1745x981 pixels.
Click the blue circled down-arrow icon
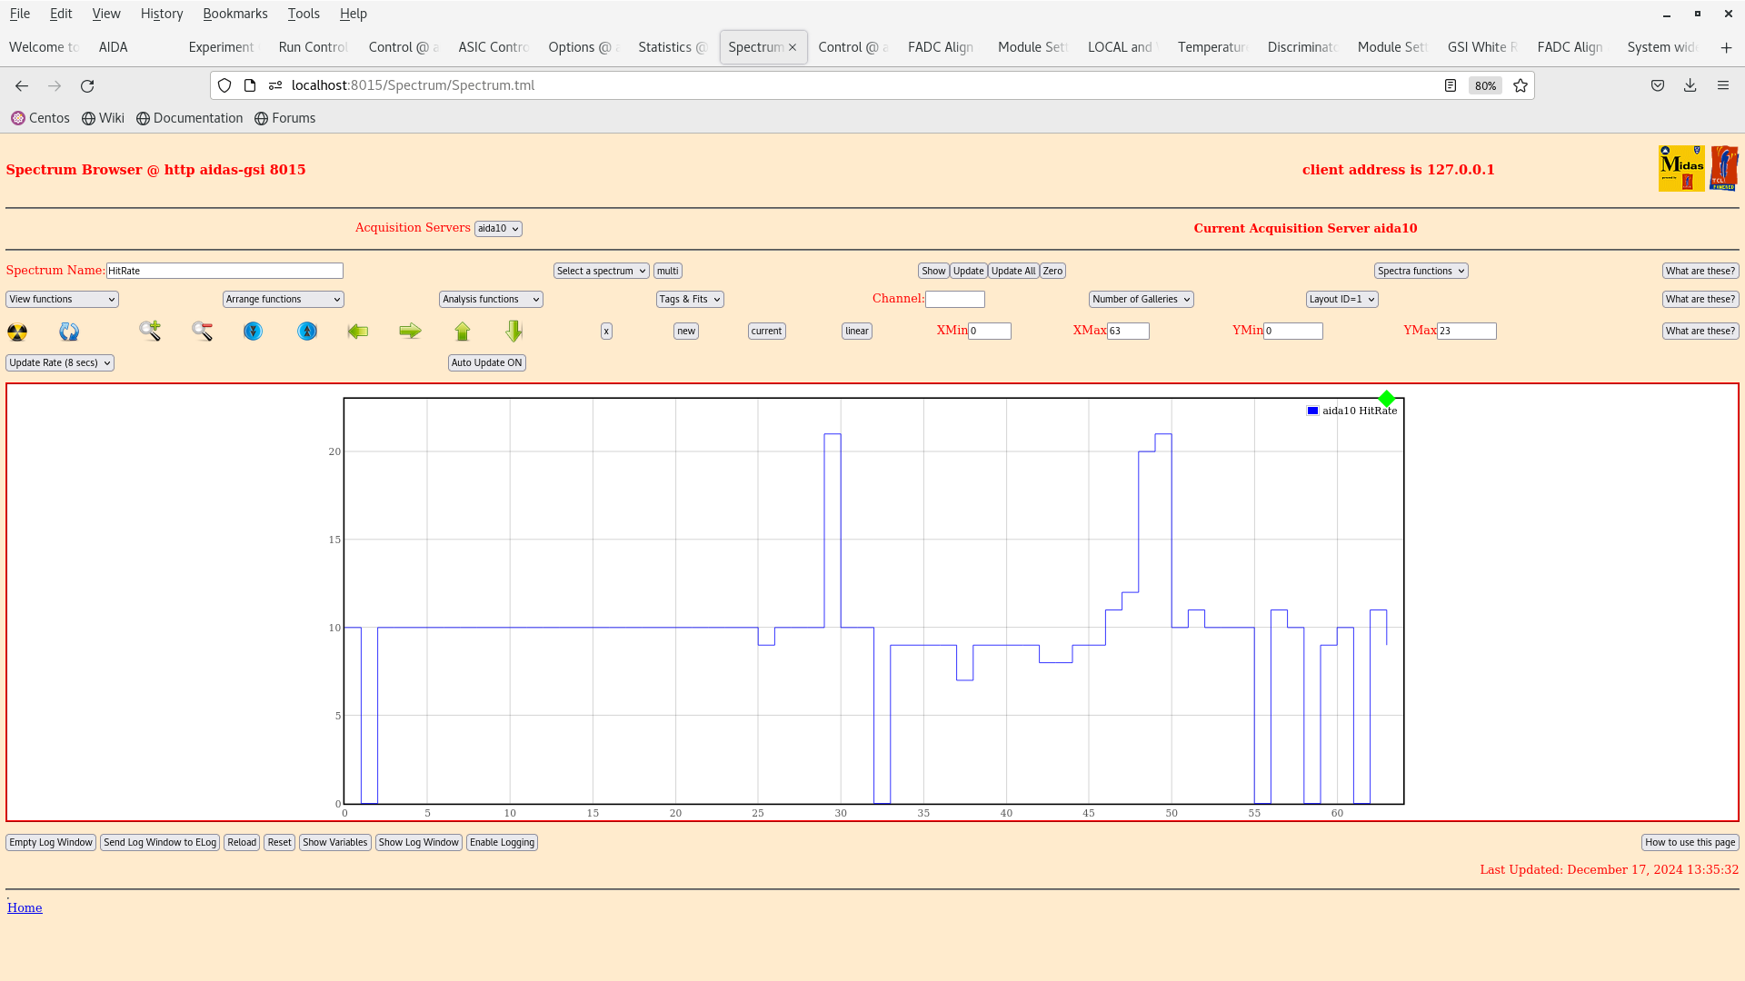252,331
